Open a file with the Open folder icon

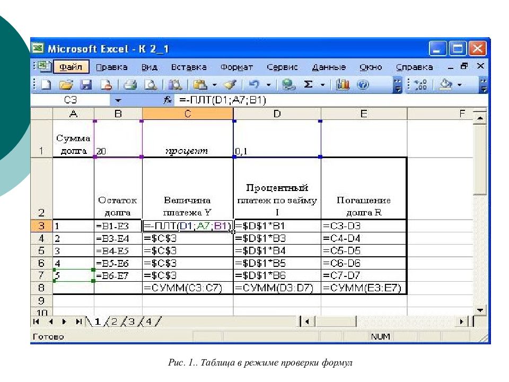(x=66, y=85)
